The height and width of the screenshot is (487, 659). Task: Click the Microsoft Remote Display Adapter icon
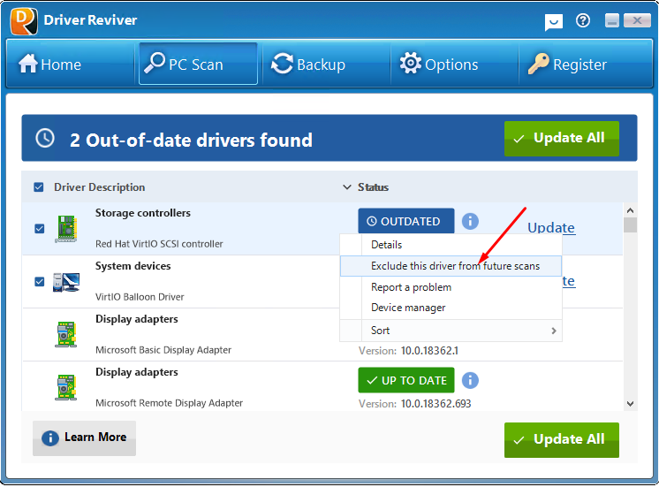pos(66,388)
